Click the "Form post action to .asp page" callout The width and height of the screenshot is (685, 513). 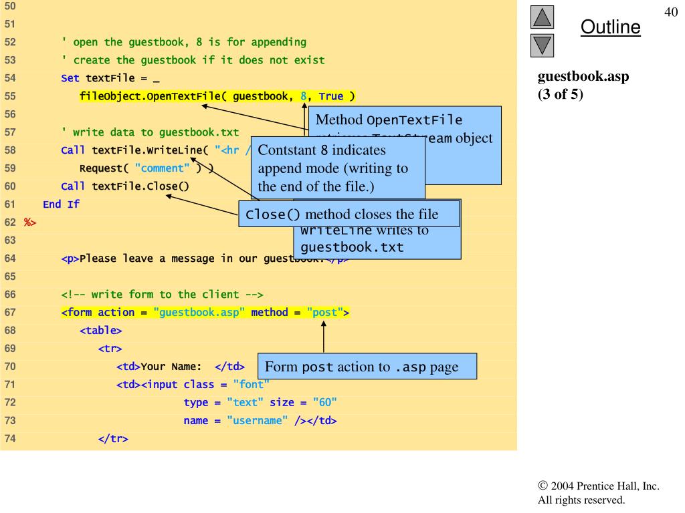(367, 367)
